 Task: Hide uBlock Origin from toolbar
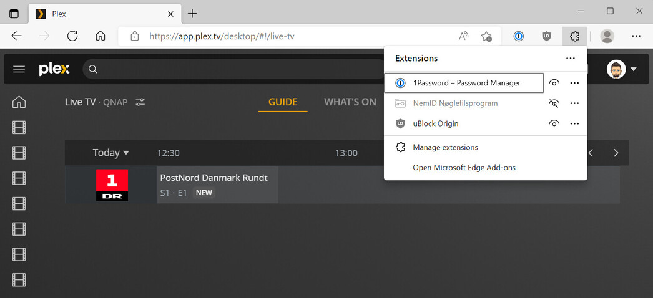click(x=554, y=123)
